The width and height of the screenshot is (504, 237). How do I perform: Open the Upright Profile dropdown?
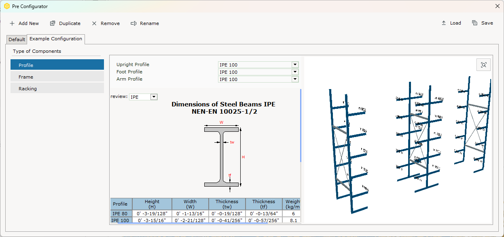[x=295, y=64]
